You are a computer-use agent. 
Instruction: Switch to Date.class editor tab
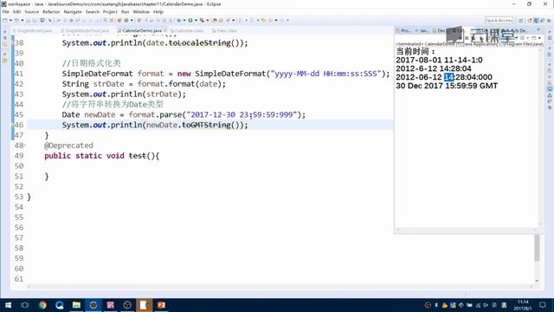[225, 31]
